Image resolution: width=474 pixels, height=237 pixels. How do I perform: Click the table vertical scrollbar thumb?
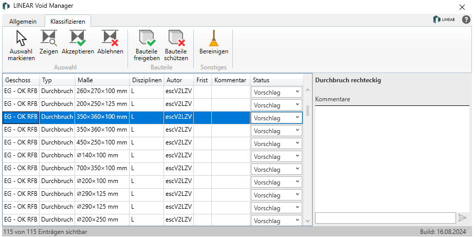coord(308,111)
